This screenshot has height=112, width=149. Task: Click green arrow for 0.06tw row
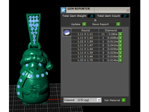tap(120, 34)
